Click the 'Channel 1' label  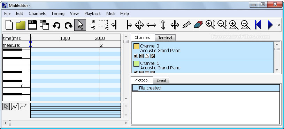click(149, 63)
